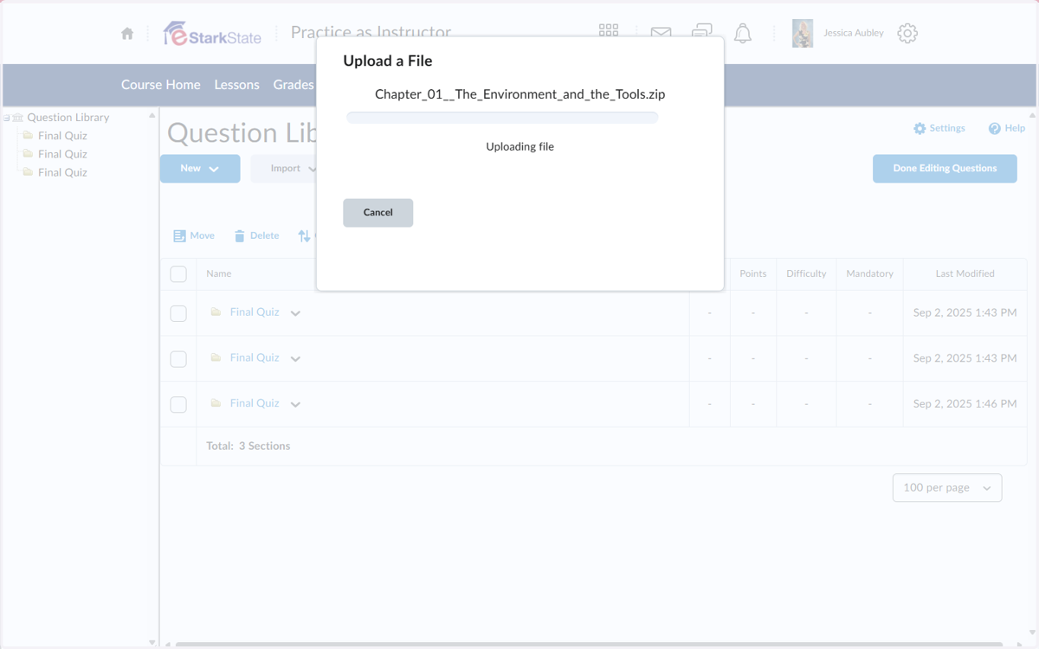This screenshot has width=1039, height=649.
Task: Click the Stark State logo
Action: (212, 34)
